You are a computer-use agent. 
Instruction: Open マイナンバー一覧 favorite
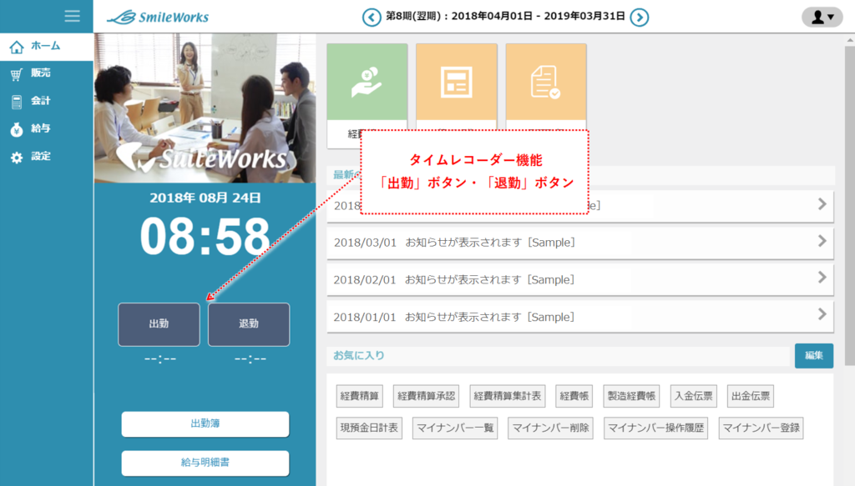455,428
